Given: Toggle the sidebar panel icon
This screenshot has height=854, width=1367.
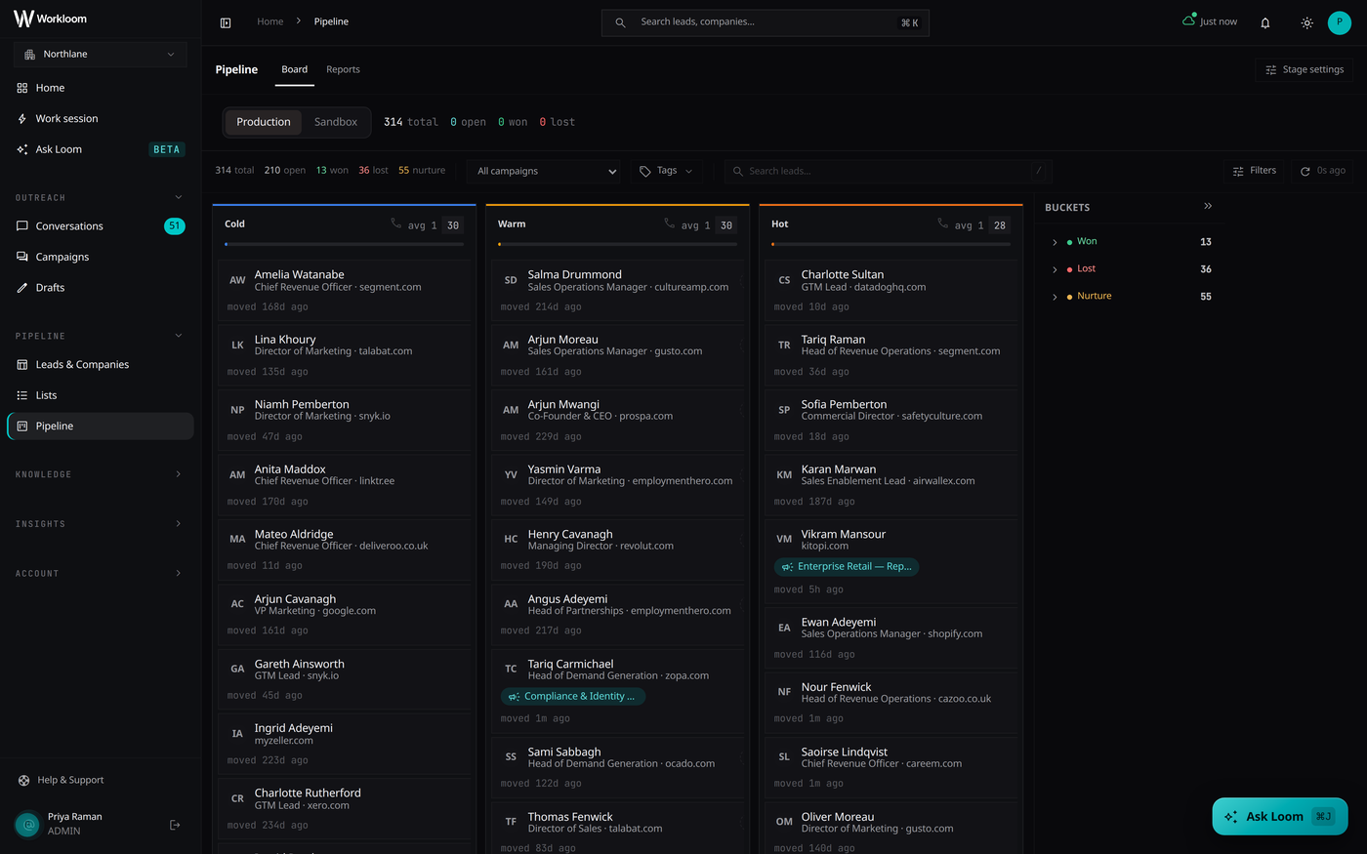Looking at the screenshot, I should [x=226, y=22].
